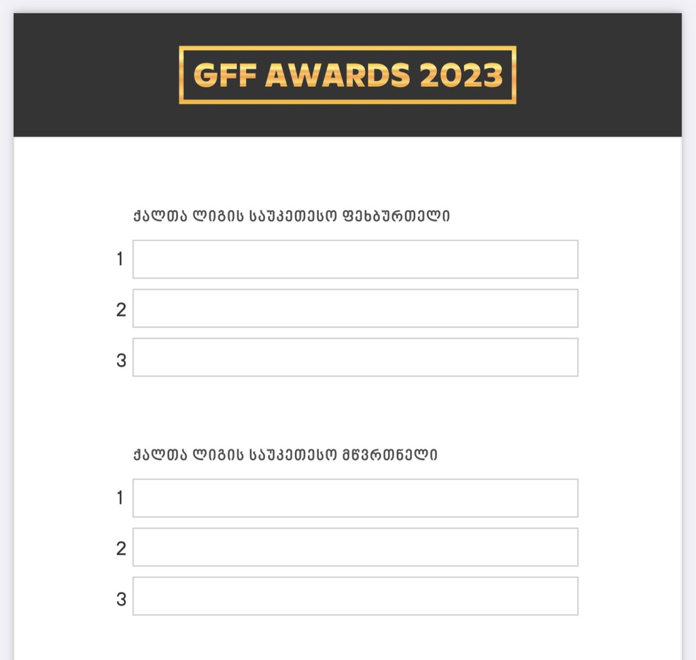Click the dark header bar right of logo
Image resolution: width=696 pixels, height=660 pixels.
pyautogui.click(x=598, y=75)
